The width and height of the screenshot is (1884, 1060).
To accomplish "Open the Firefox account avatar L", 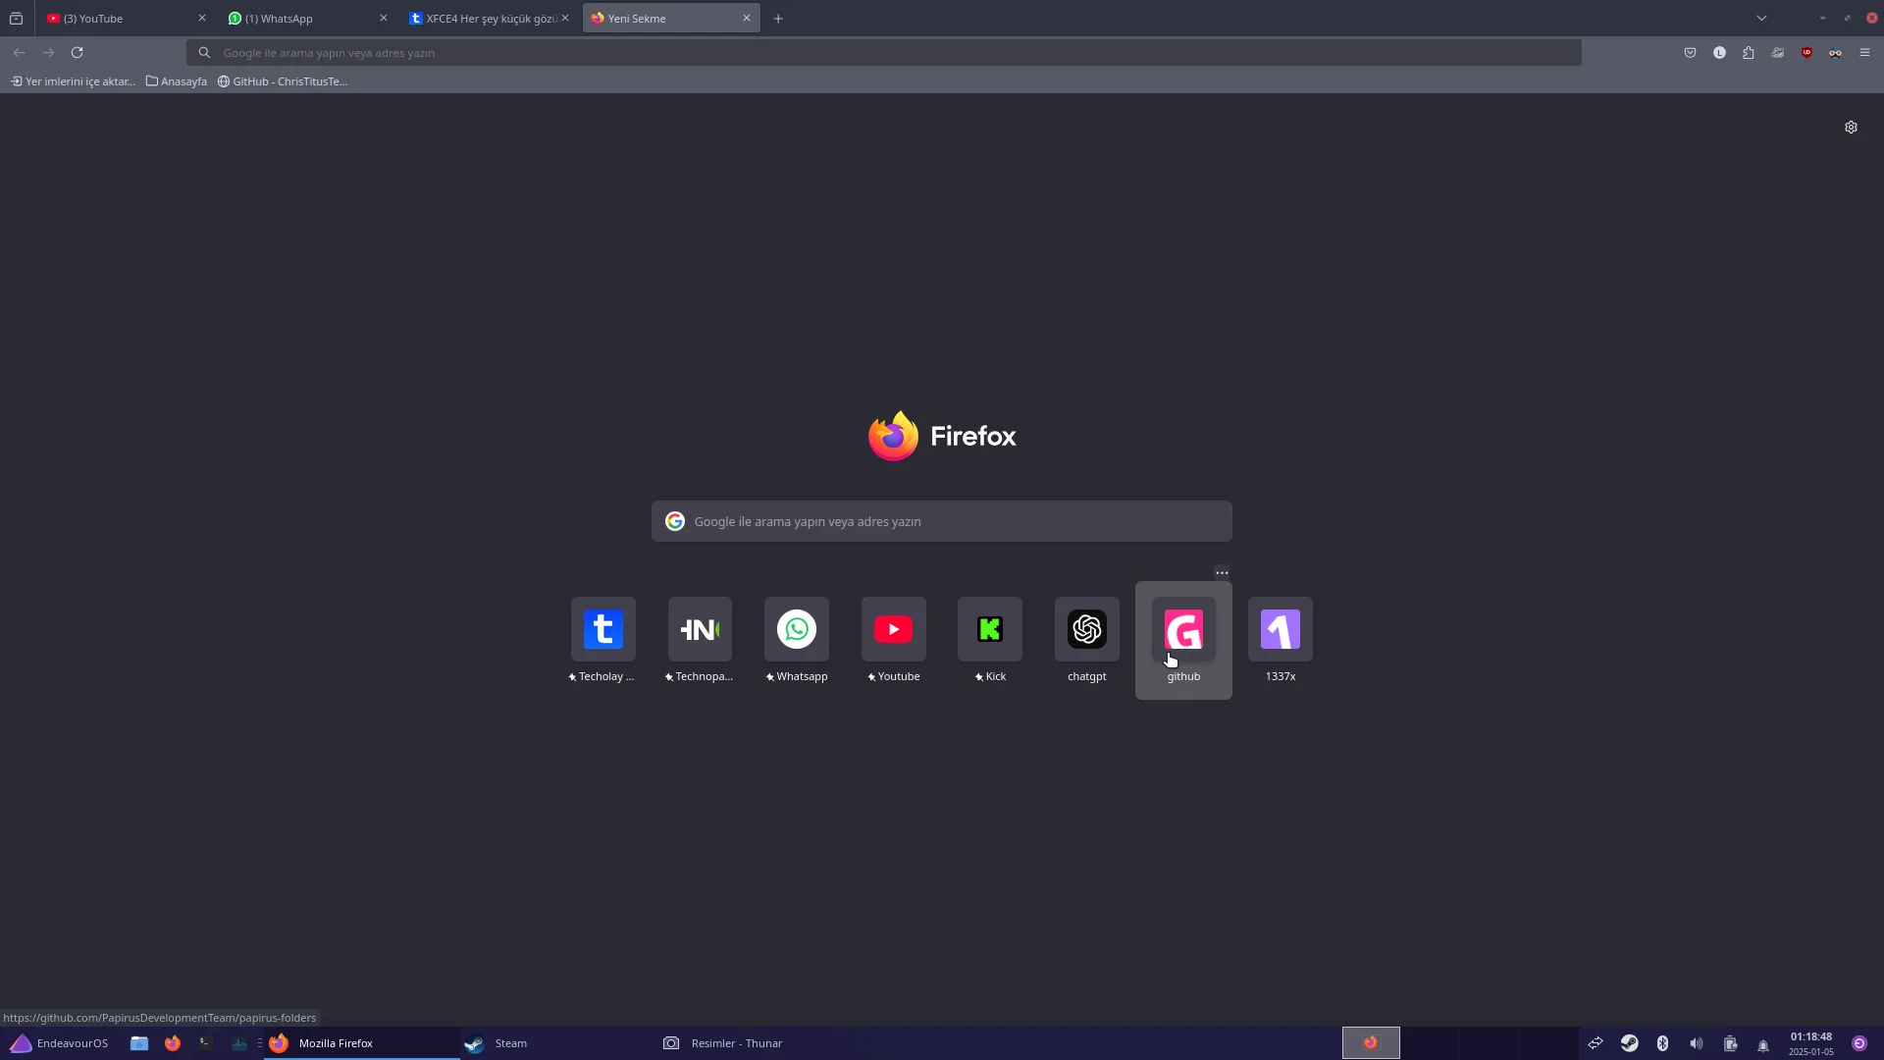I will pos(1719,53).
